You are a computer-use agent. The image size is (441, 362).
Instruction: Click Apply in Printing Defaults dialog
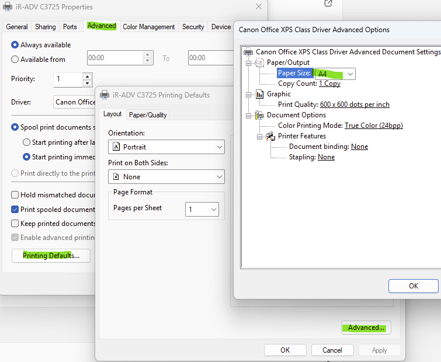click(380, 350)
